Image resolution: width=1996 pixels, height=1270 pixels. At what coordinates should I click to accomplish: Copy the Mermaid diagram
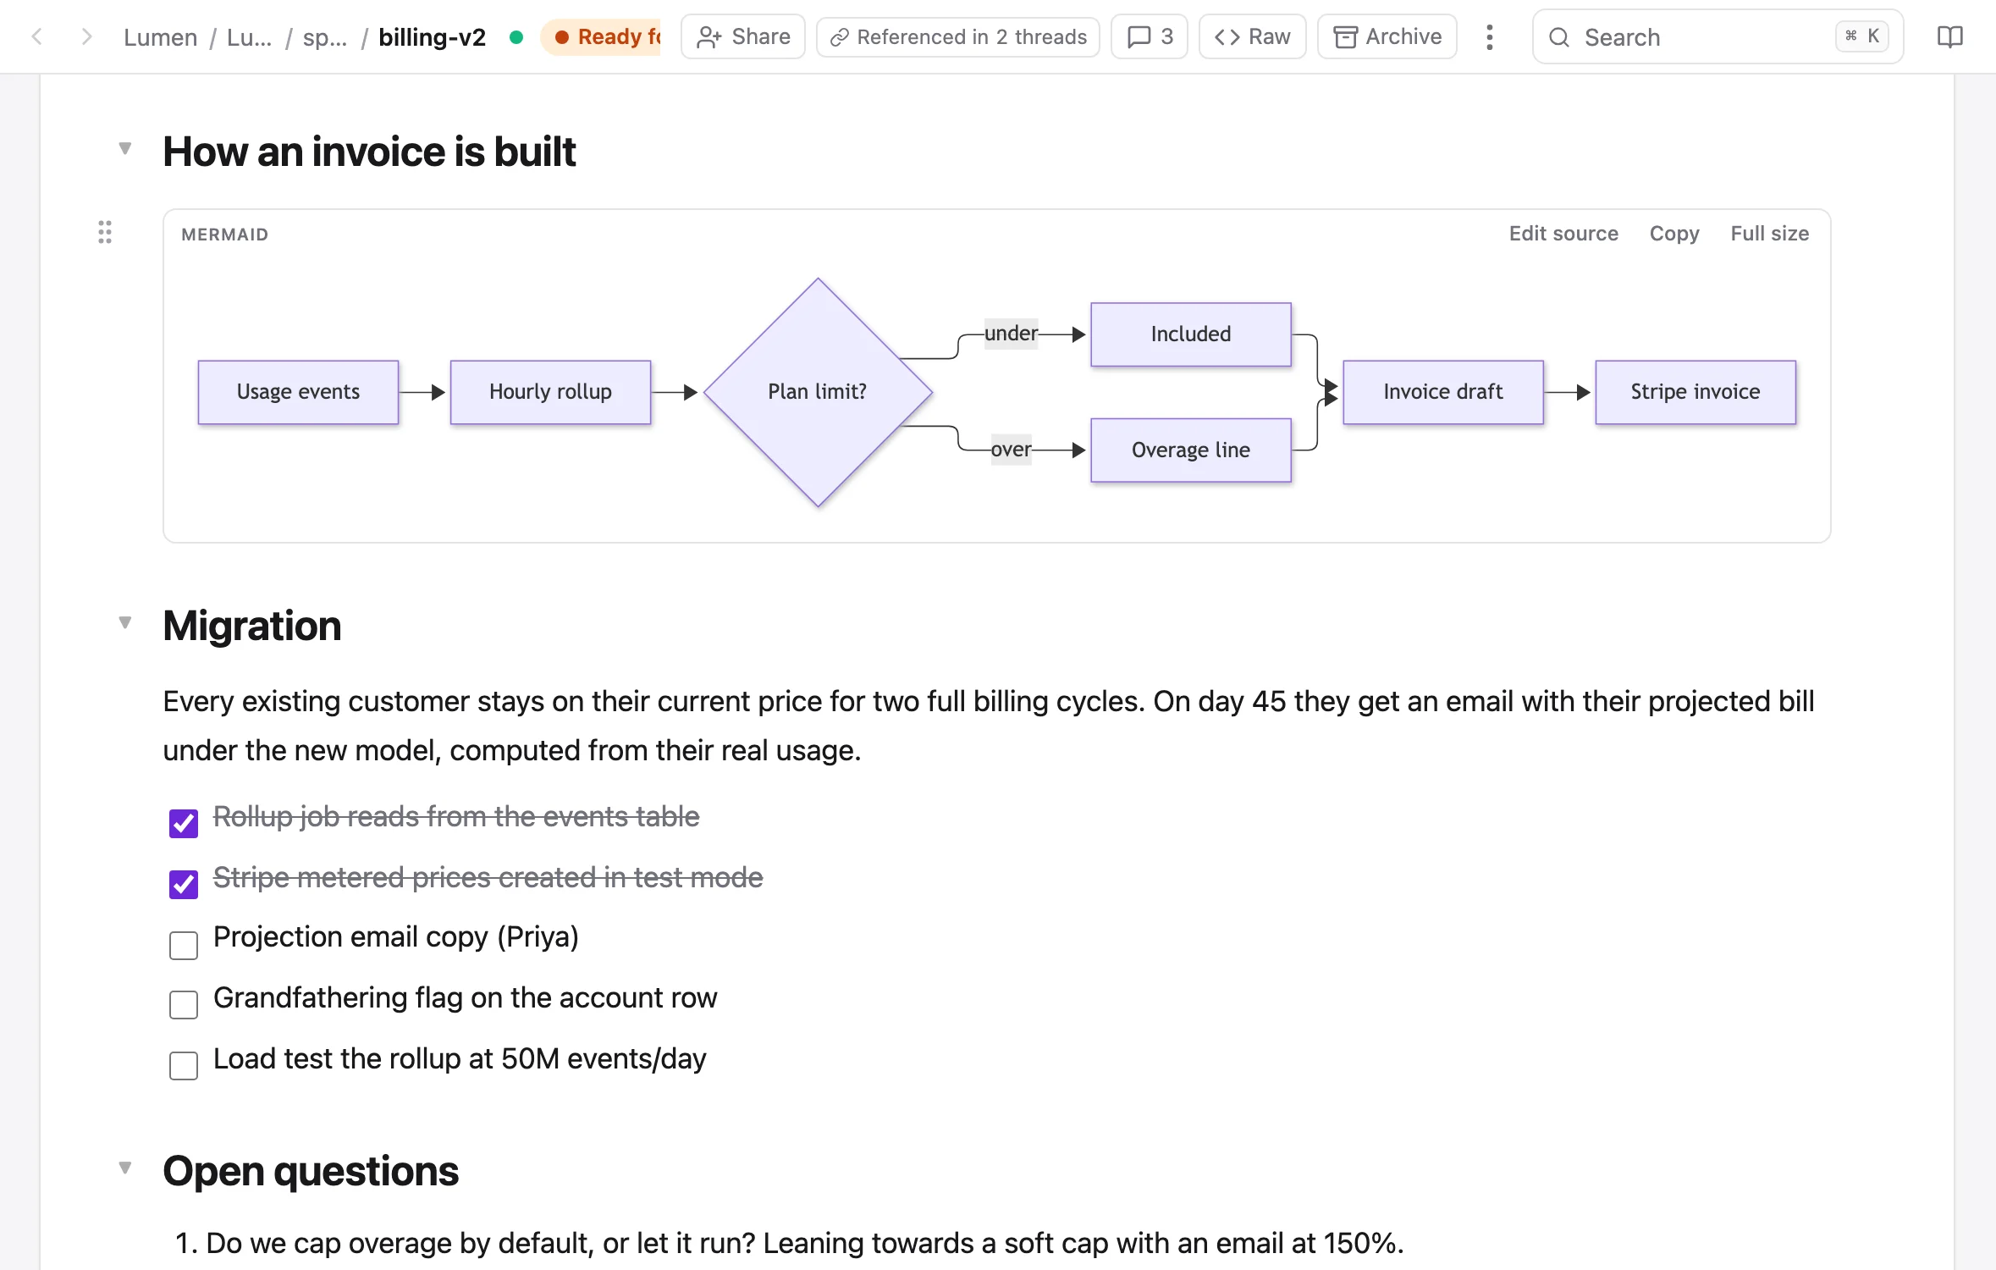tap(1674, 234)
